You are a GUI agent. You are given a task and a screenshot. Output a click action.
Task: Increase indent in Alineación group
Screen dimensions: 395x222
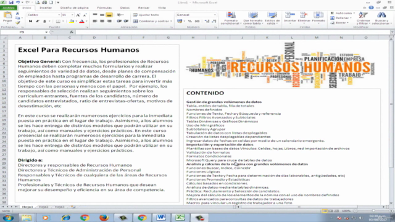click(x=126, y=21)
